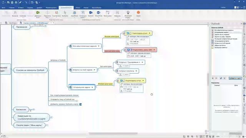Open the Дизайн ribbon tab
The width and height of the screenshot is (246, 138).
pyautogui.click(x=39, y=8)
